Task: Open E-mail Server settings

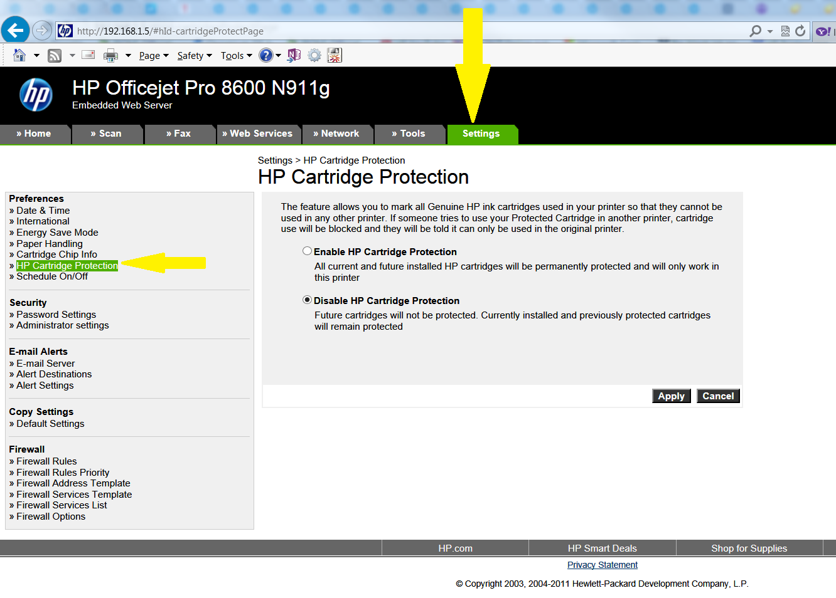Action: [x=46, y=364]
